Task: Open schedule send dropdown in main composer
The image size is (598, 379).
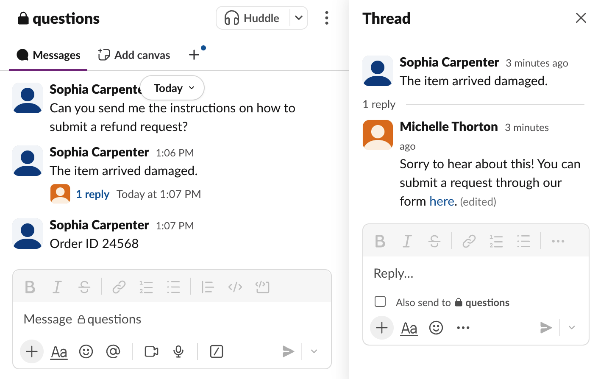Action: (x=314, y=351)
